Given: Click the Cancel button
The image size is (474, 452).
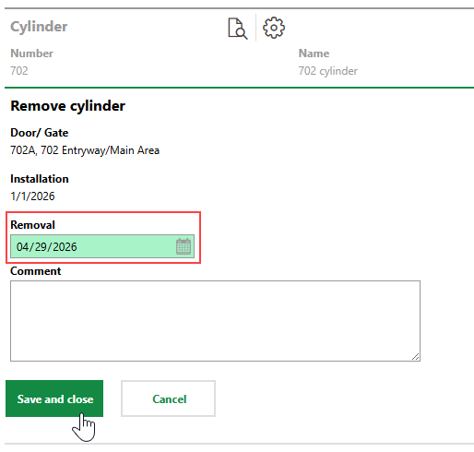Looking at the screenshot, I should click(168, 398).
